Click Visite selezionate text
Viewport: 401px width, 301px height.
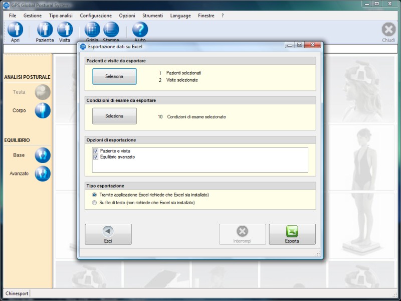[182, 80]
